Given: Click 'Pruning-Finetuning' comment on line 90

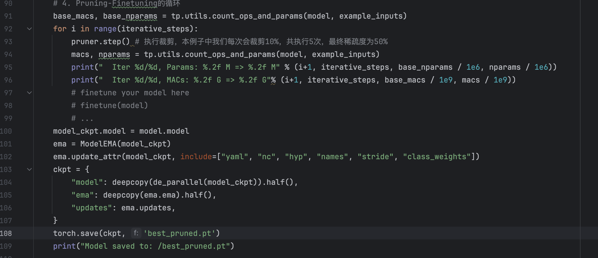Looking at the screenshot, I should 116,3.
